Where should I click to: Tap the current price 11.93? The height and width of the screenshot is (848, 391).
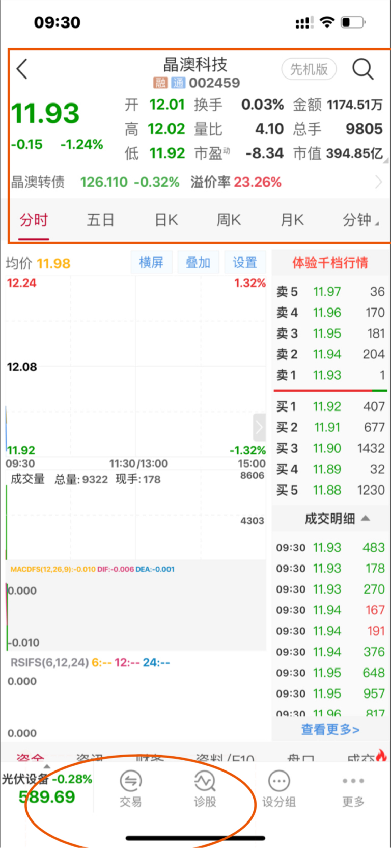point(45,113)
